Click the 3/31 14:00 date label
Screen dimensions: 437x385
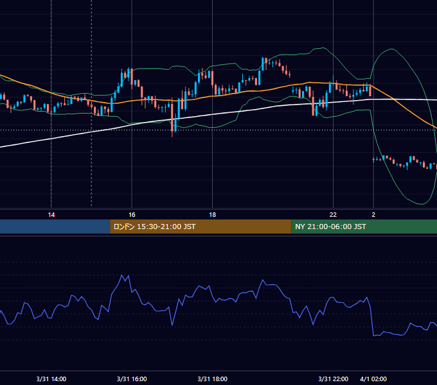pos(51,379)
